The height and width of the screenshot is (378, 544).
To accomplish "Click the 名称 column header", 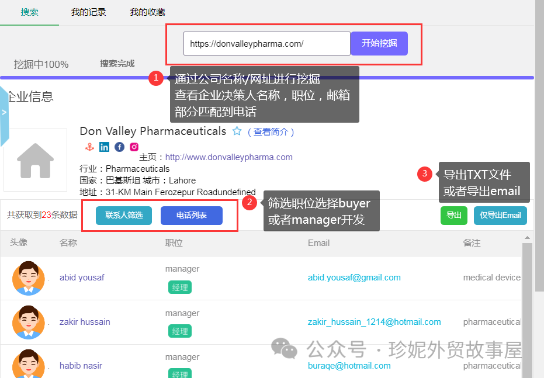I will (68, 243).
